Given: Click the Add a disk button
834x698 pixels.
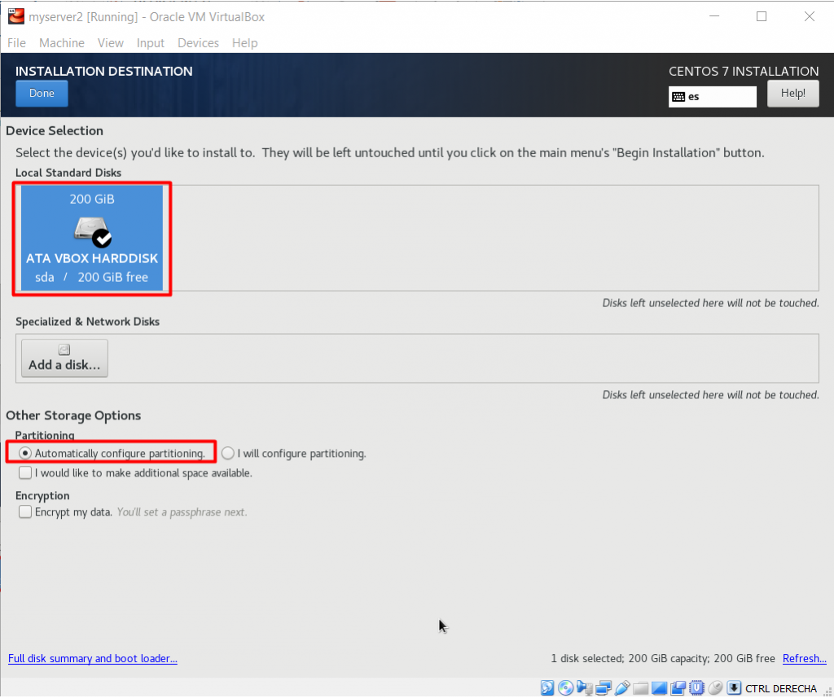Looking at the screenshot, I should [x=64, y=358].
